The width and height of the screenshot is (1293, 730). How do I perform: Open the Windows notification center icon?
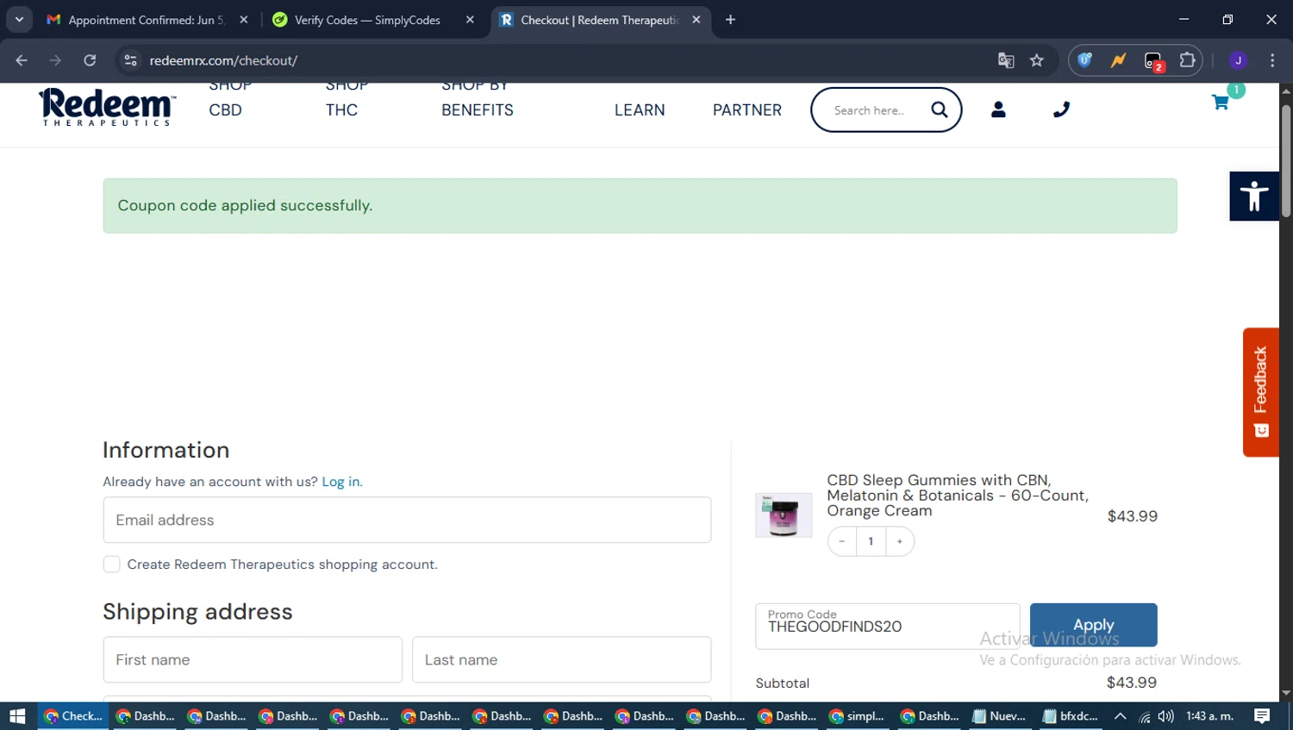click(1262, 716)
